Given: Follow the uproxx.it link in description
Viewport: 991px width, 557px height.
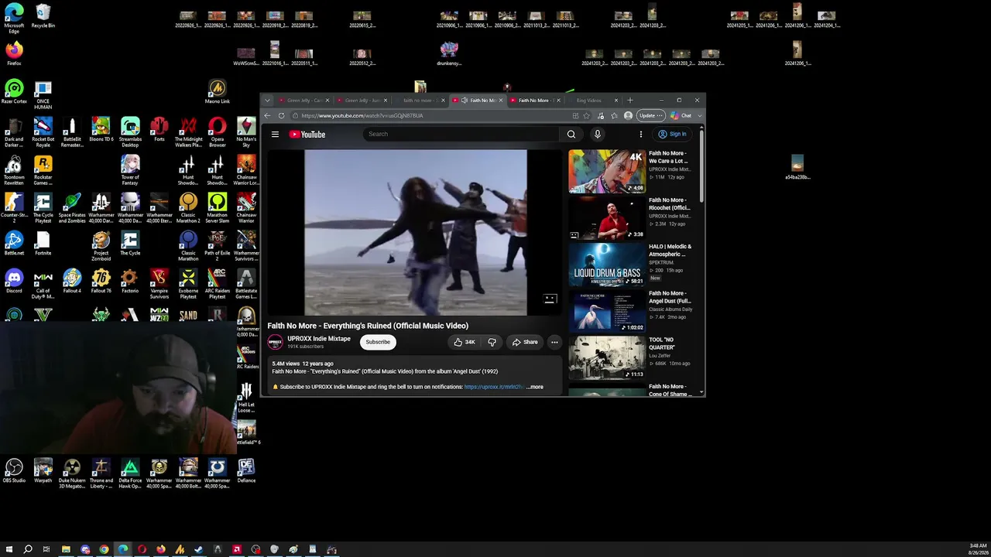Looking at the screenshot, I should pos(494,387).
